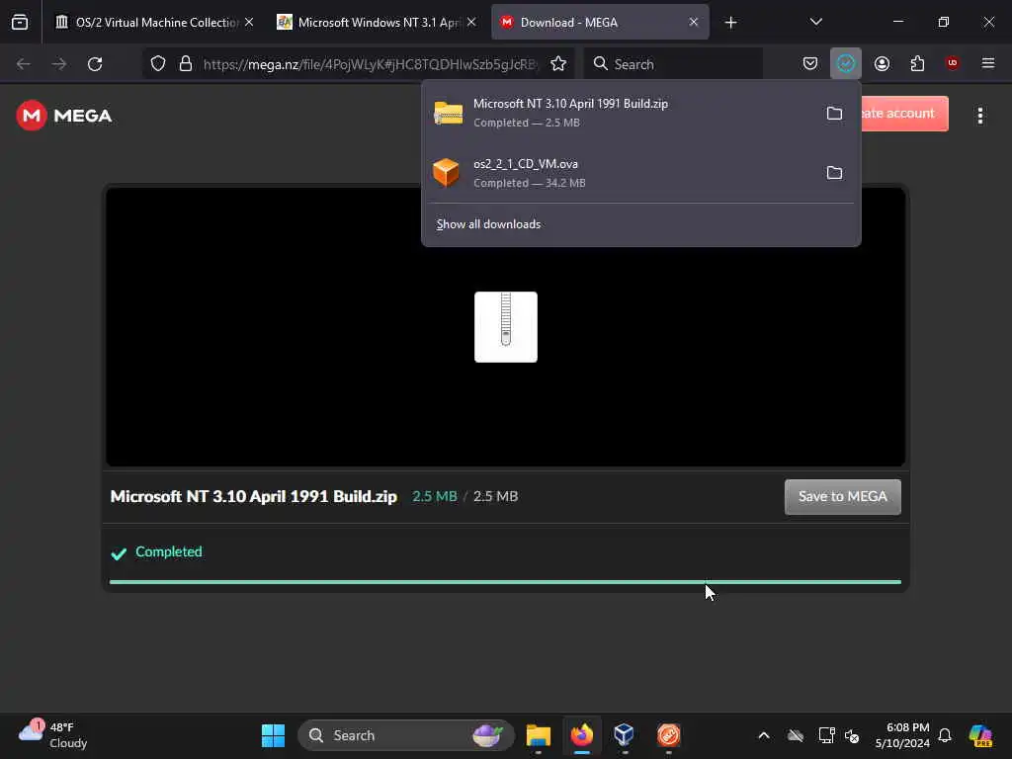Viewport: 1012px width, 759px height.
Task: Close the OS/2 Virtual Machine Collection tab
Action: (249, 22)
